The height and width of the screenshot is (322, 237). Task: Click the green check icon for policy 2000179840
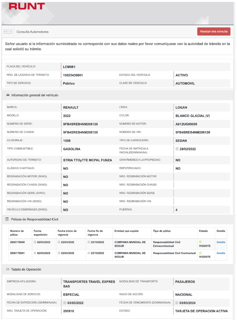(x=200, y=241)
